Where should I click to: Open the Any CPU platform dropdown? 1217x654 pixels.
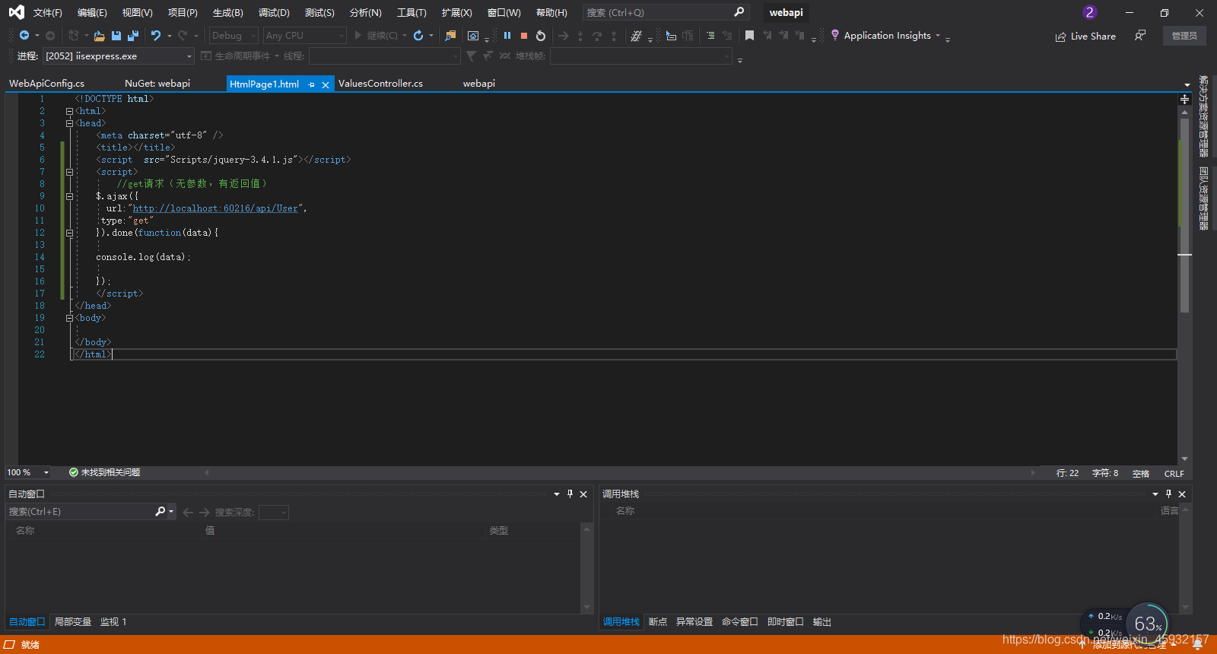(x=304, y=36)
